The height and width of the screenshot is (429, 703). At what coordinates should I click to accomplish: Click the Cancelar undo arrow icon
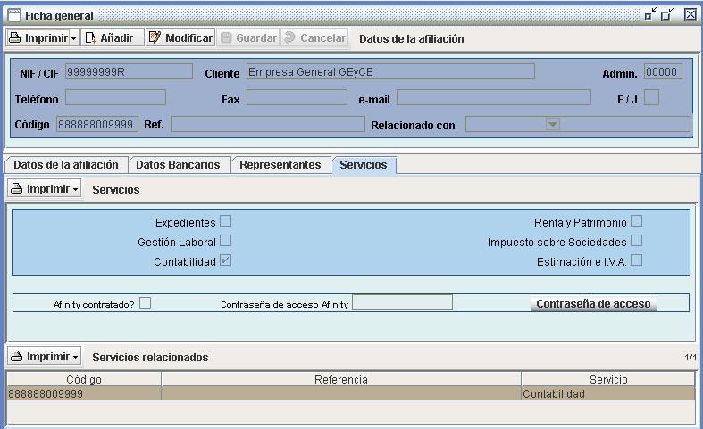point(290,37)
